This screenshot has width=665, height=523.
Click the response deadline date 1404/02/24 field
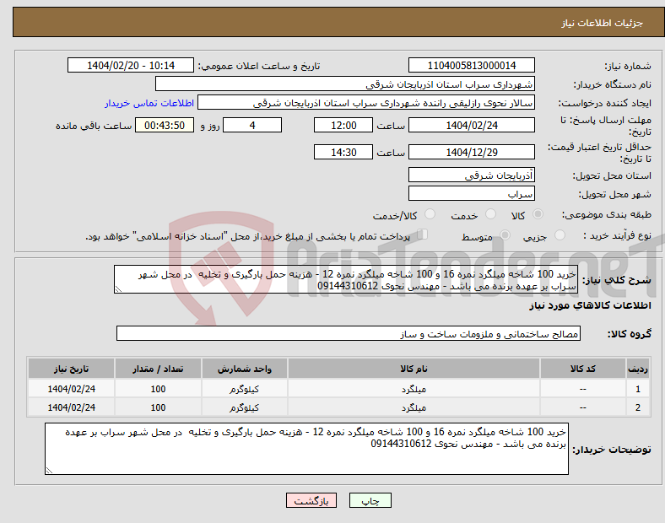click(x=471, y=125)
